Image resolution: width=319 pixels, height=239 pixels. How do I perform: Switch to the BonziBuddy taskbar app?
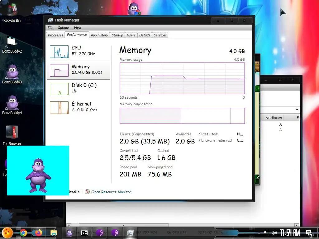point(69,233)
